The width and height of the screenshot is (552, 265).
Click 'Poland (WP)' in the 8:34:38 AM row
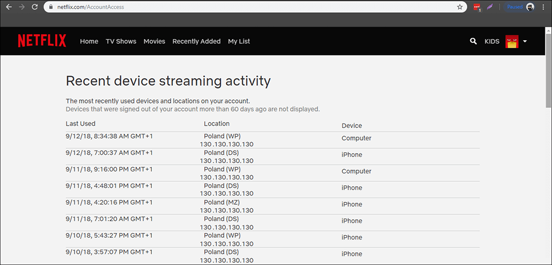click(x=222, y=137)
